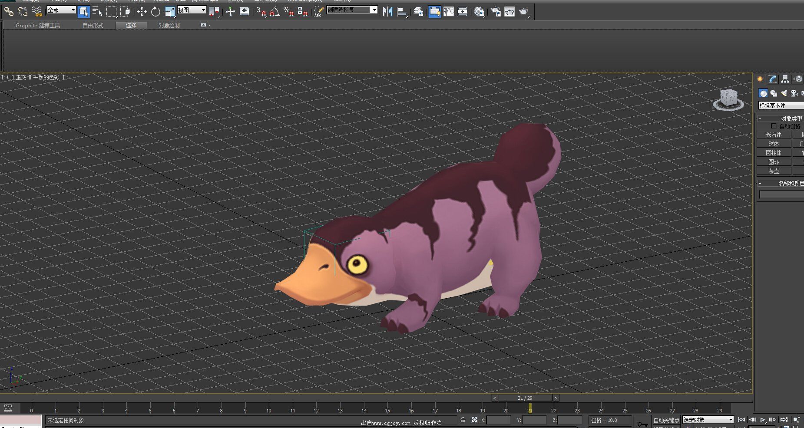The image size is (804, 428).
Task: Toggle the 自动关键点 auto key button
Action: 666,420
